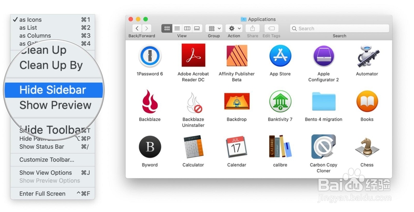This screenshot has height=212, width=414.
Task: Select the App Store icon
Action: pos(280,56)
